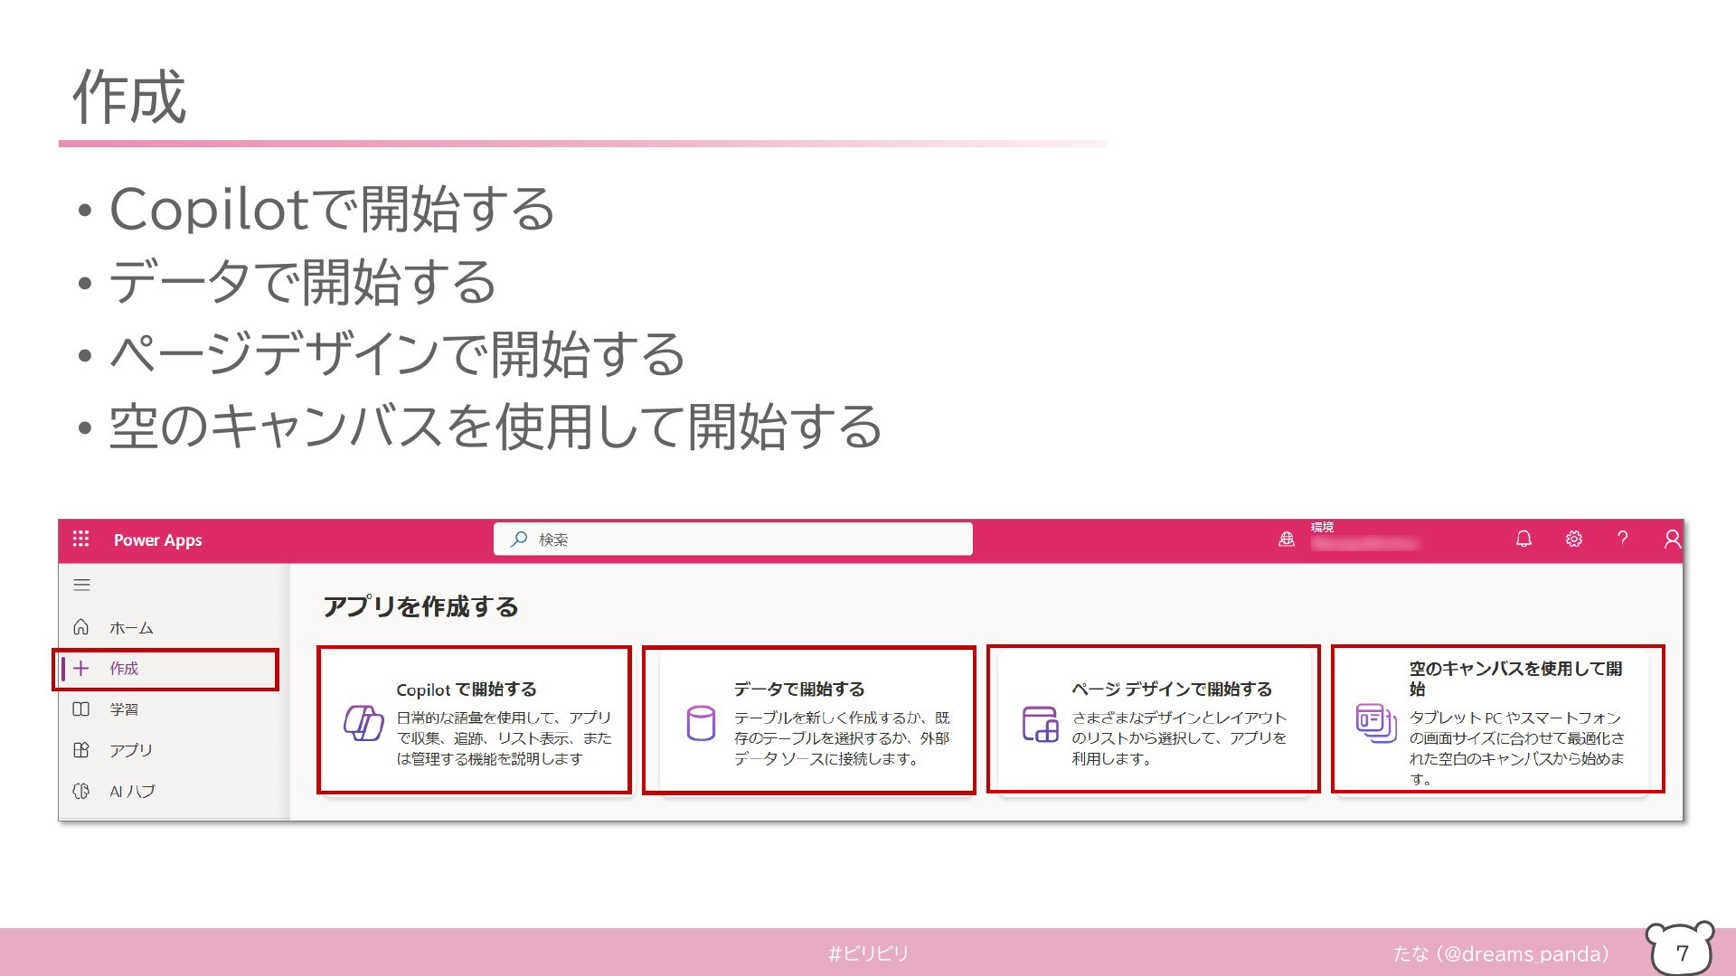Click the slide title 作成

pyautogui.click(x=129, y=97)
